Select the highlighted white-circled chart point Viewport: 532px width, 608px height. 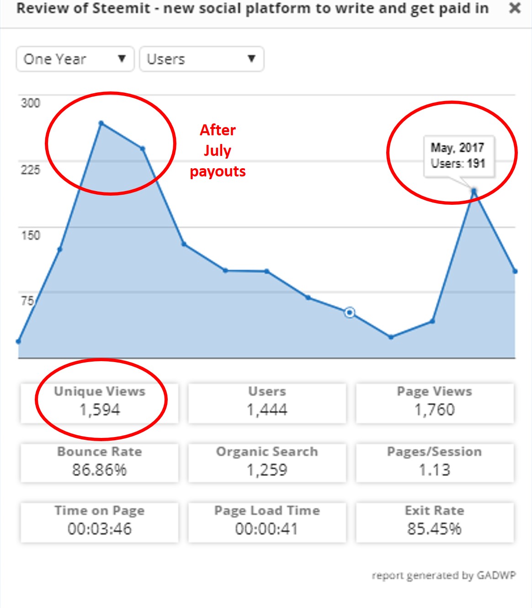350,313
